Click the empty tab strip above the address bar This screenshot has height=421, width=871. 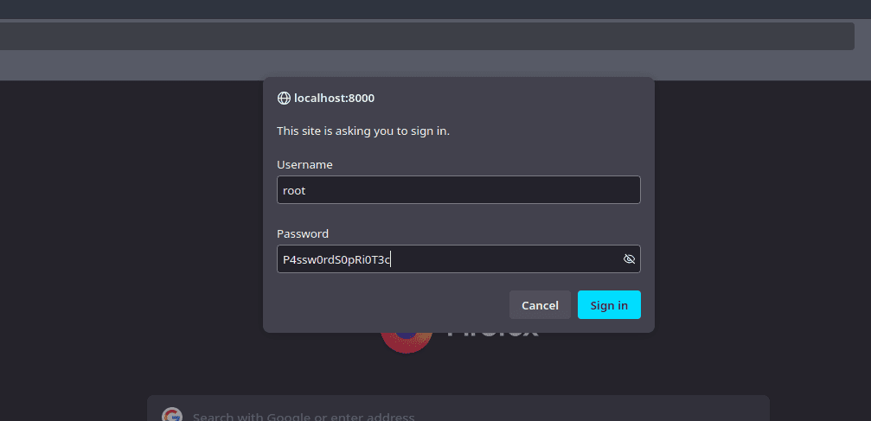[x=432, y=9]
